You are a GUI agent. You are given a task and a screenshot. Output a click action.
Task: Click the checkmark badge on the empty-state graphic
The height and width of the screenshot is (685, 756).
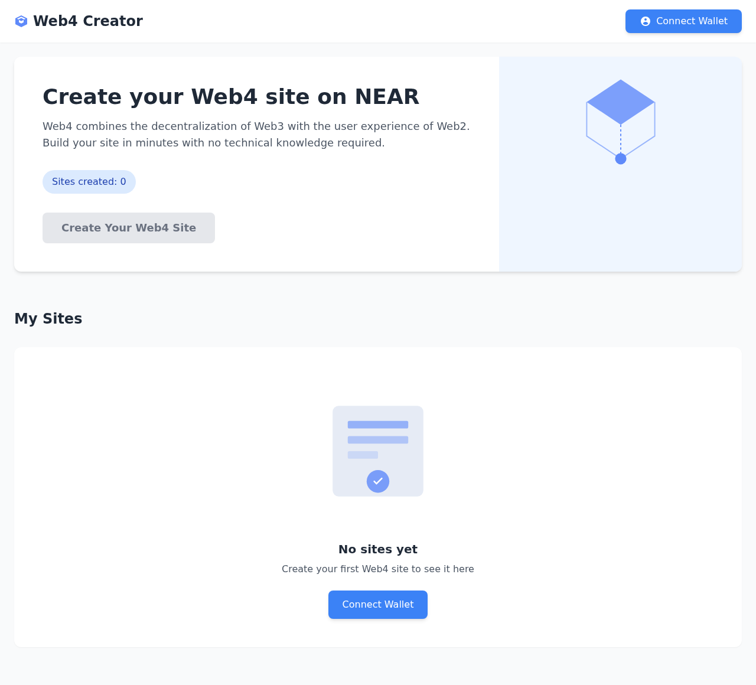pos(378,481)
